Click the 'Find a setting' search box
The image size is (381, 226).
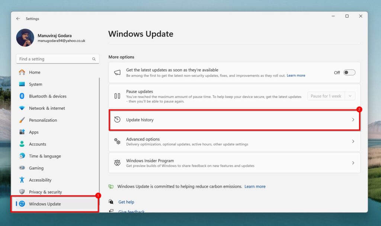[x=54, y=59]
